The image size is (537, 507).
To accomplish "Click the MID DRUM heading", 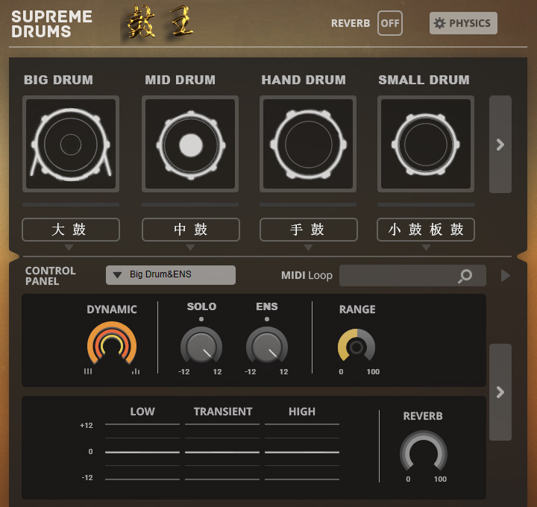I will coord(180,80).
